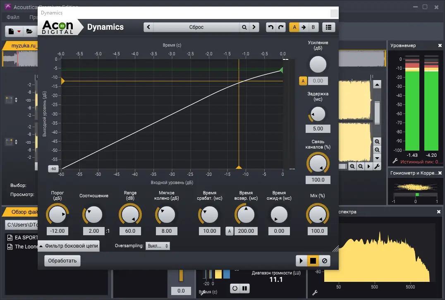
Task: Open new file dropdown arrow in Acoustica
Action: coord(19,31)
